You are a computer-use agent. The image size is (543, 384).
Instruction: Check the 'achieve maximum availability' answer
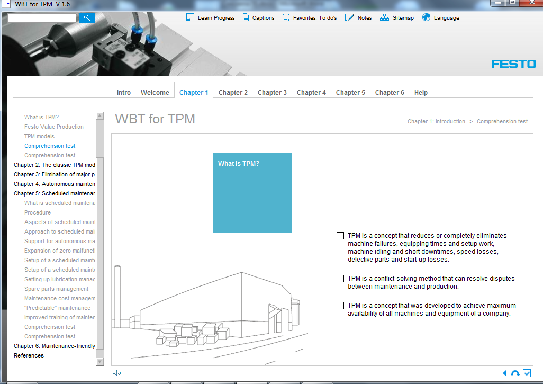click(x=340, y=305)
